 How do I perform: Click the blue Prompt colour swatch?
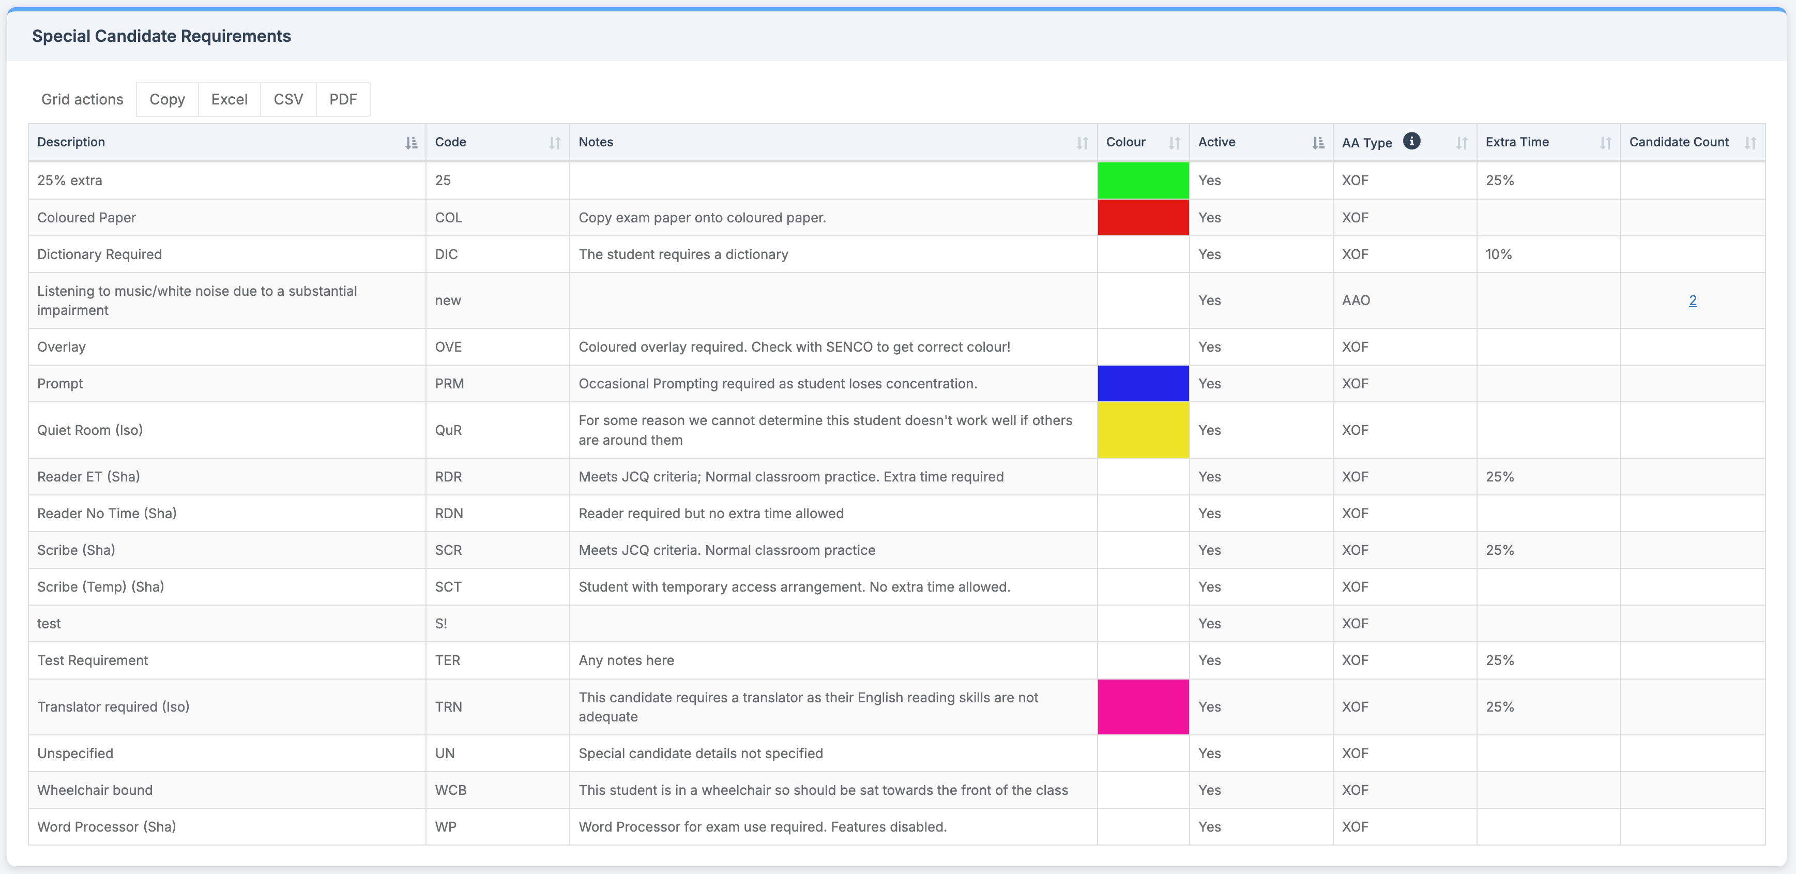click(1143, 384)
